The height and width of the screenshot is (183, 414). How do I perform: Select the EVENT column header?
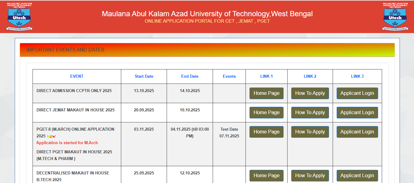coord(77,76)
